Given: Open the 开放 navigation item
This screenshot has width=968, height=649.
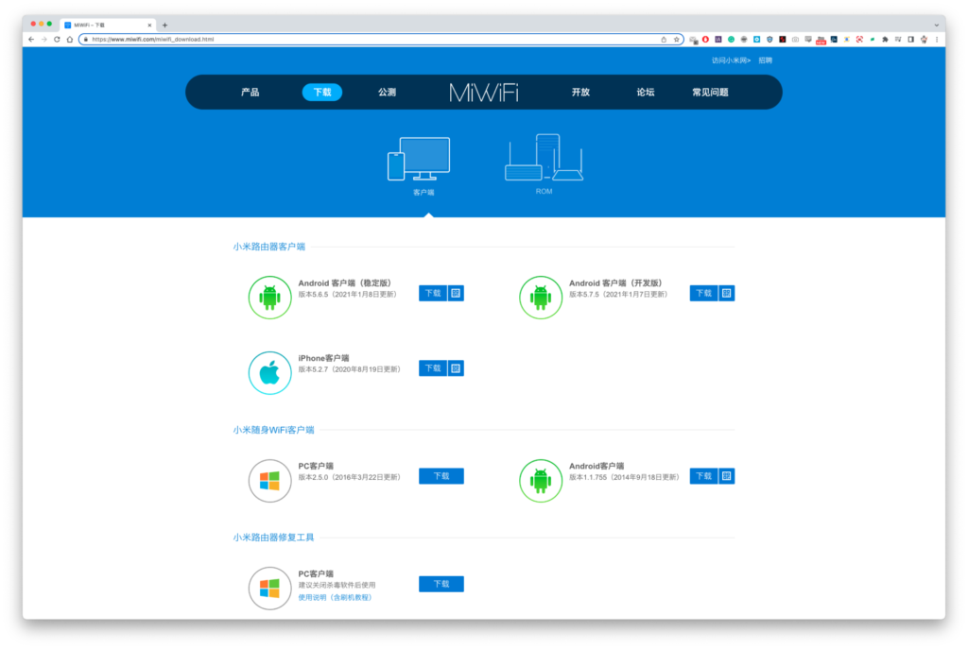Looking at the screenshot, I should click(x=580, y=93).
